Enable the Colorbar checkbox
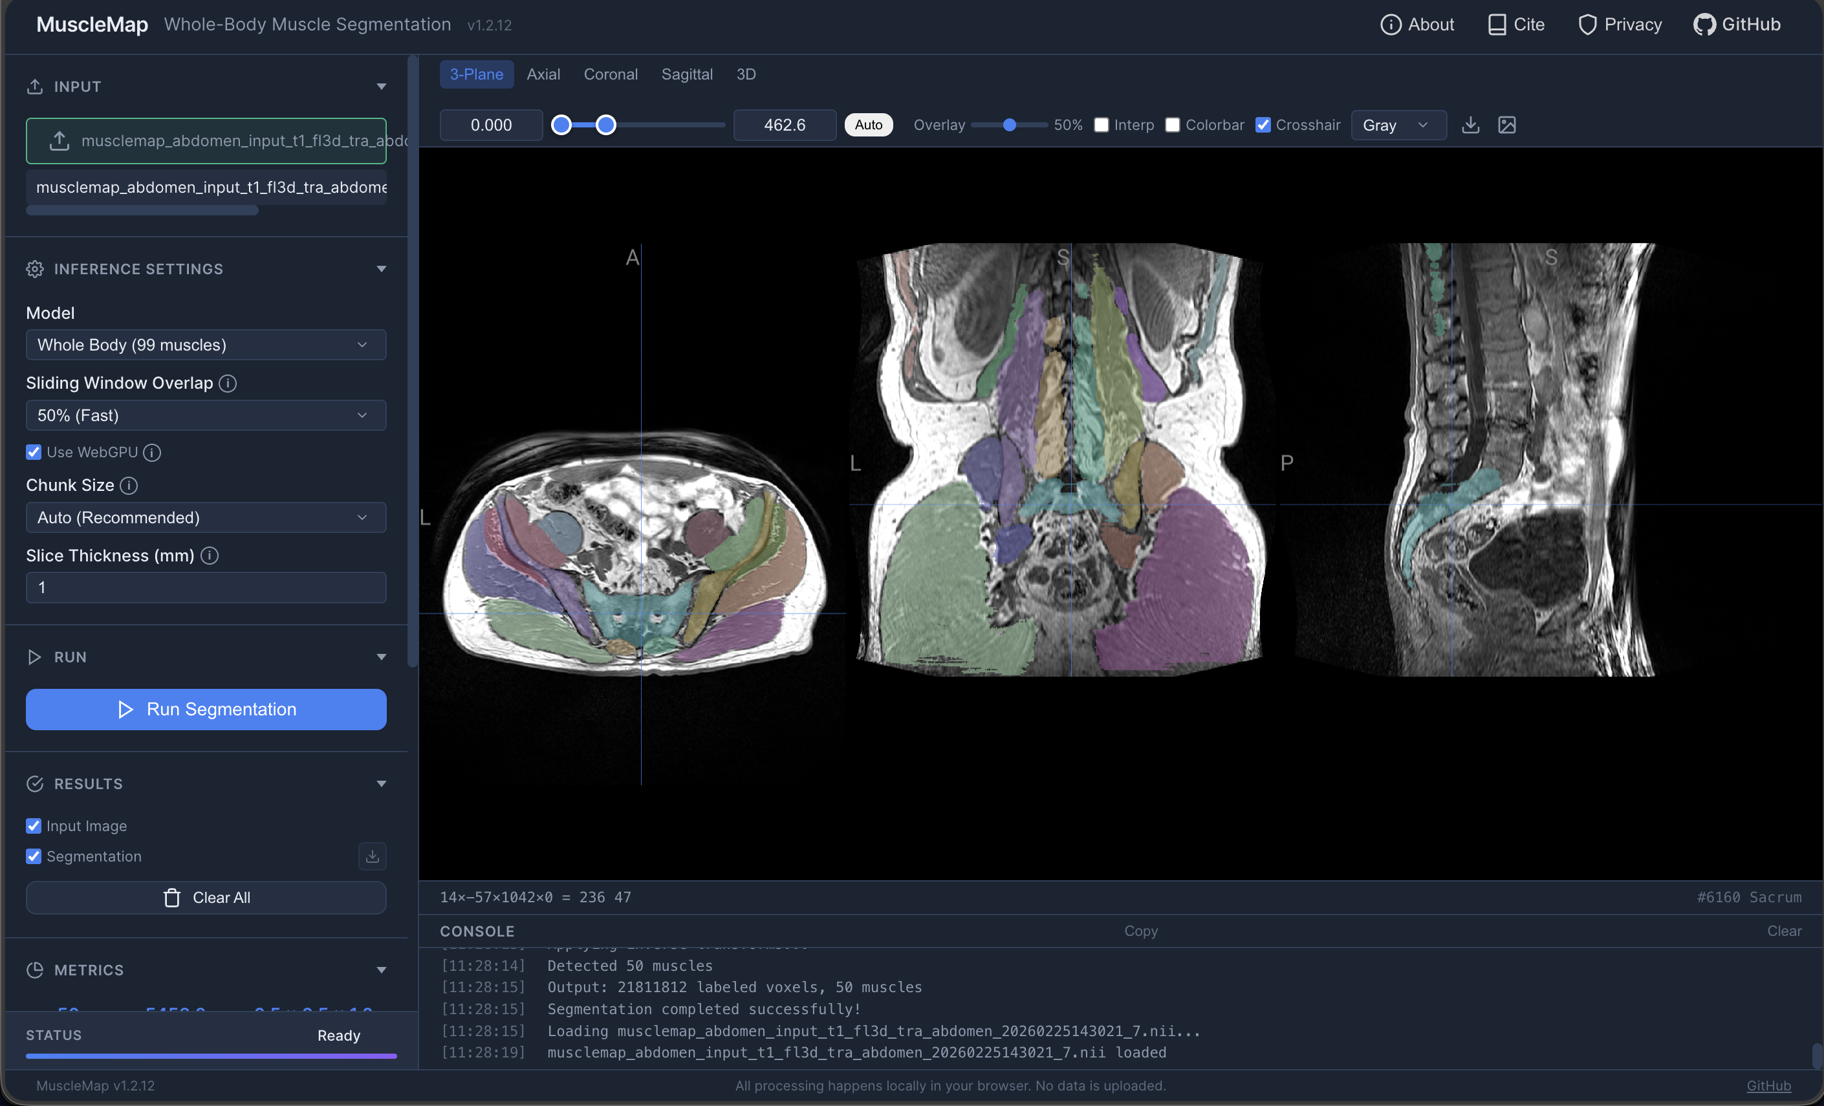The height and width of the screenshot is (1106, 1824). point(1173,125)
